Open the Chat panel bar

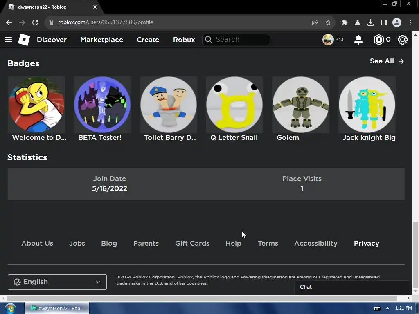(x=352, y=287)
